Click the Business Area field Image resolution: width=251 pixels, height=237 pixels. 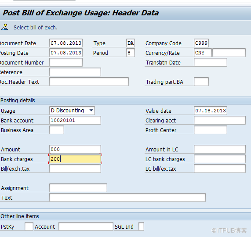pos(57,130)
